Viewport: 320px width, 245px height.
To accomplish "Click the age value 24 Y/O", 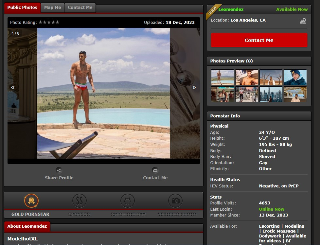I will coord(267,132).
